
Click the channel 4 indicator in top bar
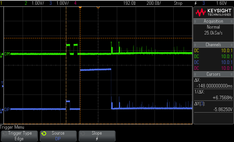75,3
